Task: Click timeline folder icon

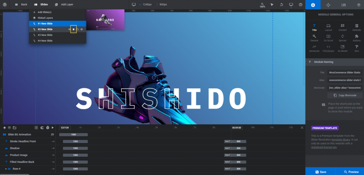Action: [x=14, y=128]
